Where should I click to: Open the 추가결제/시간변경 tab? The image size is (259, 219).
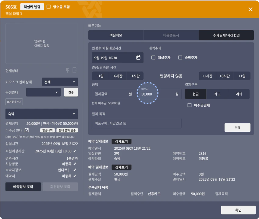tap(226, 35)
